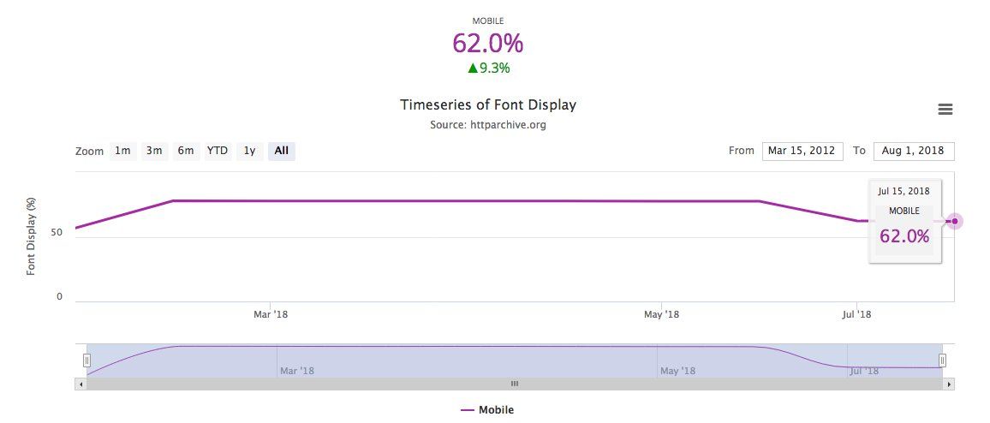Click the navigator scrollbar left arrow
Screen dimensions: 990x423
click(x=81, y=384)
